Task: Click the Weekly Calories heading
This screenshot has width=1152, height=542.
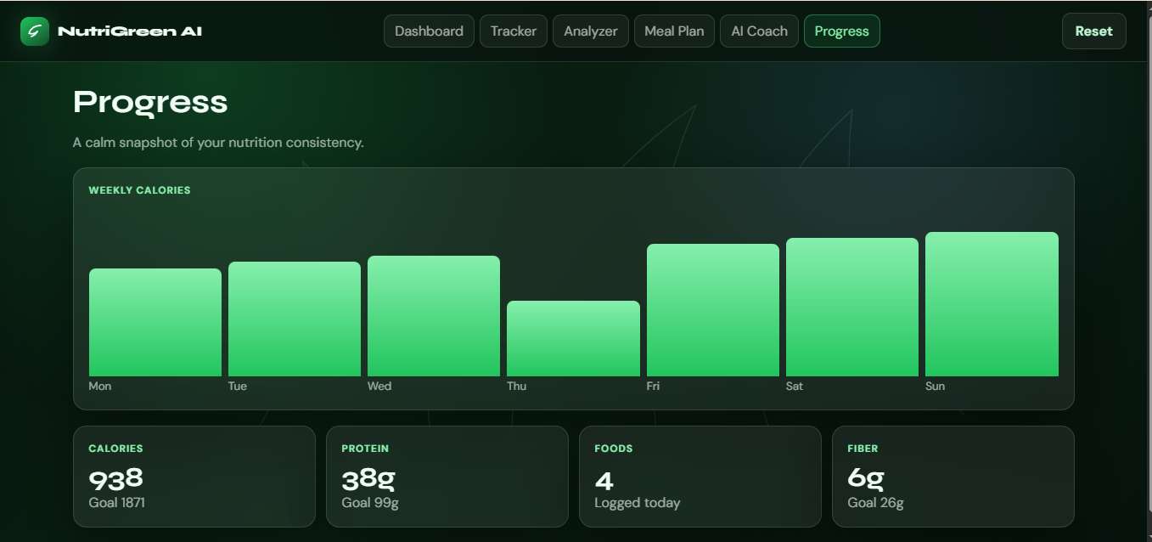Action: [139, 190]
